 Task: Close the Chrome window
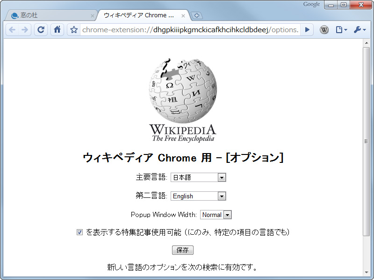pyautogui.click(x=361, y=5)
